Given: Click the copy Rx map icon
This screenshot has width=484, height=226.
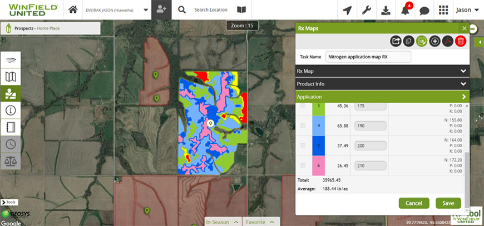Looking at the screenshot, I should point(409,41).
